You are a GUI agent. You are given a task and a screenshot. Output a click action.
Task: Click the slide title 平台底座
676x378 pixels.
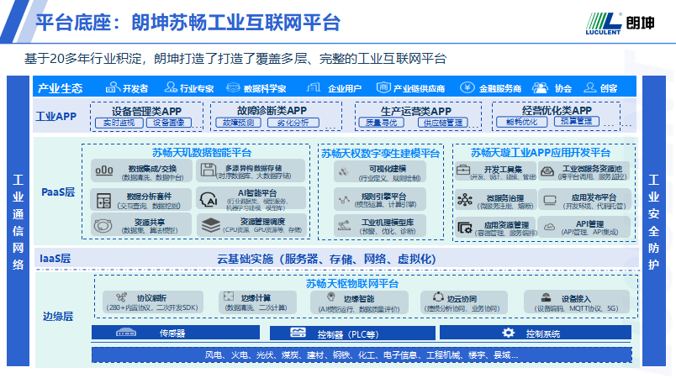tap(188, 23)
